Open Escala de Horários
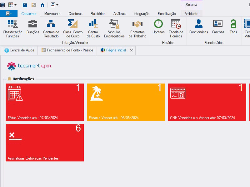 176,29
